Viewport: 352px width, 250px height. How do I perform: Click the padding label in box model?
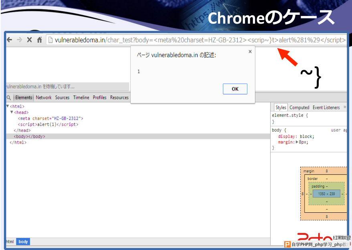[x=318, y=186]
